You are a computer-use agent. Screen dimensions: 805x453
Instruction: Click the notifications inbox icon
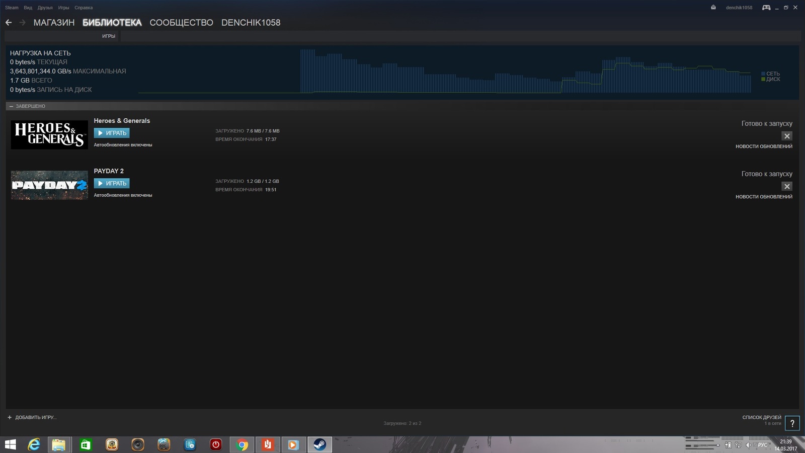point(713,8)
